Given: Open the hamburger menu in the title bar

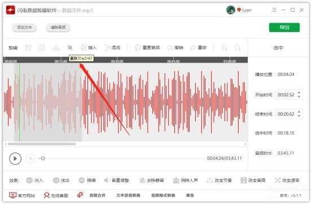Looking at the screenshot, I should click(x=274, y=10).
